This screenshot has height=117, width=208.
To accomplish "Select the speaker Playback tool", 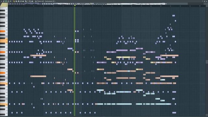I will [x=32, y=1].
